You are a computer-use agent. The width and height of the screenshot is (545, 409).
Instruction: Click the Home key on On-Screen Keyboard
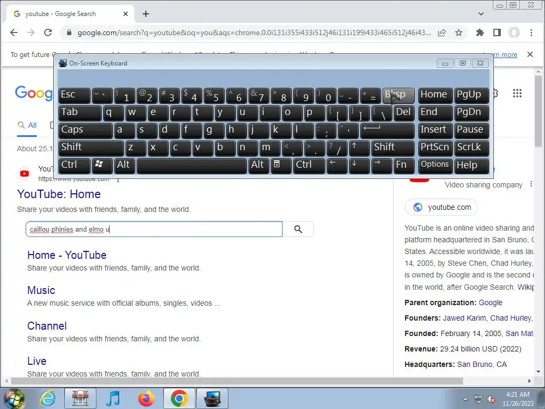[x=435, y=96]
